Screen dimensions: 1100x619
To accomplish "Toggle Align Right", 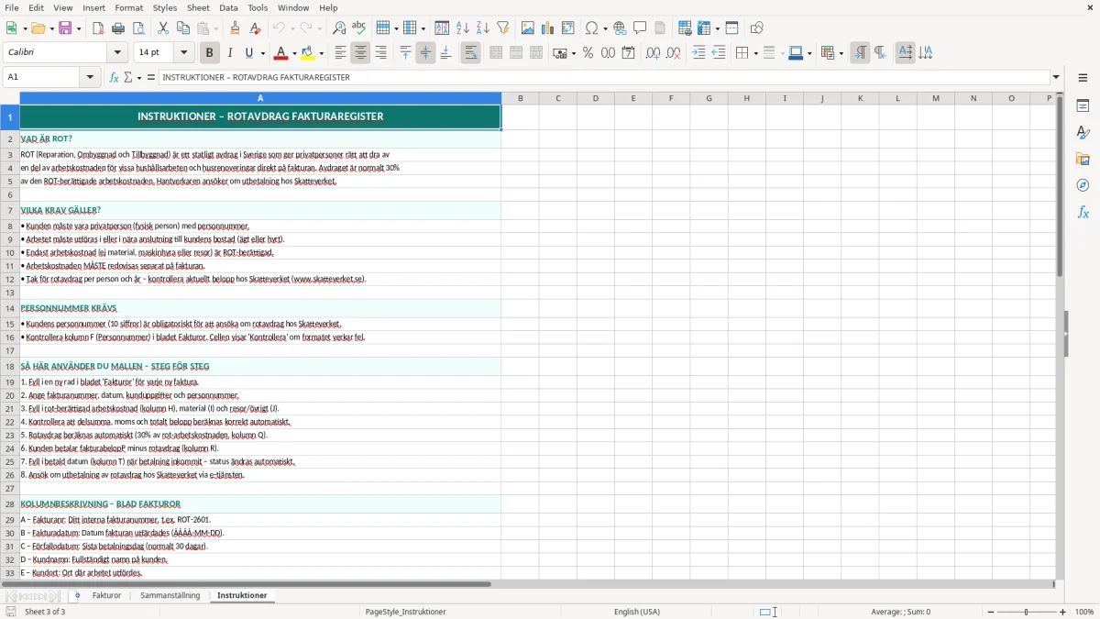I will [x=380, y=53].
